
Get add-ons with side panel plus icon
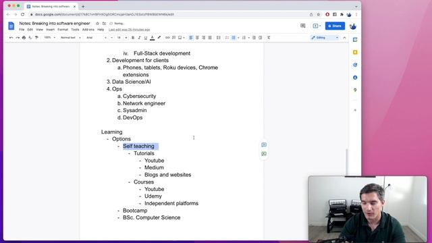[x=355, y=110]
